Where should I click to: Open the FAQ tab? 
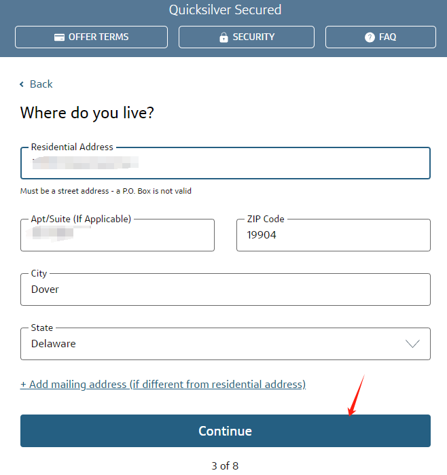(380, 37)
